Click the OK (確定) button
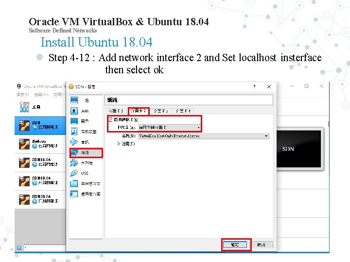The height and width of the screenshot is (262, 350). 235,245
